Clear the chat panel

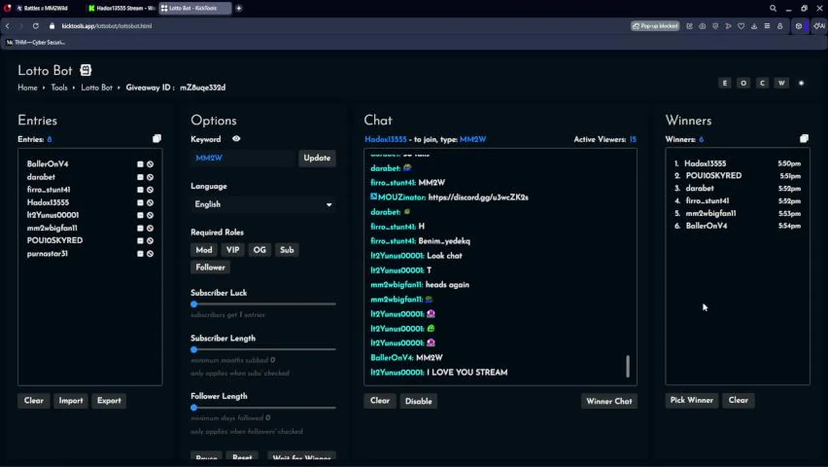pos(380,401)
